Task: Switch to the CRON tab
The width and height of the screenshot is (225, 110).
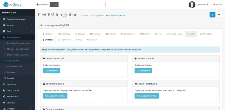Action: 191,34
